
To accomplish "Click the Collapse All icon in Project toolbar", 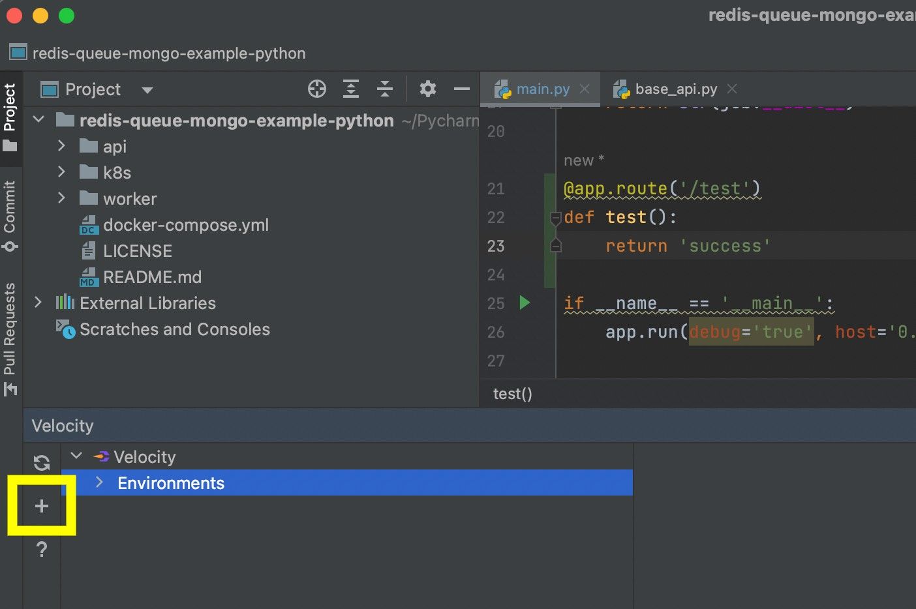I will (x=385, y=89).
